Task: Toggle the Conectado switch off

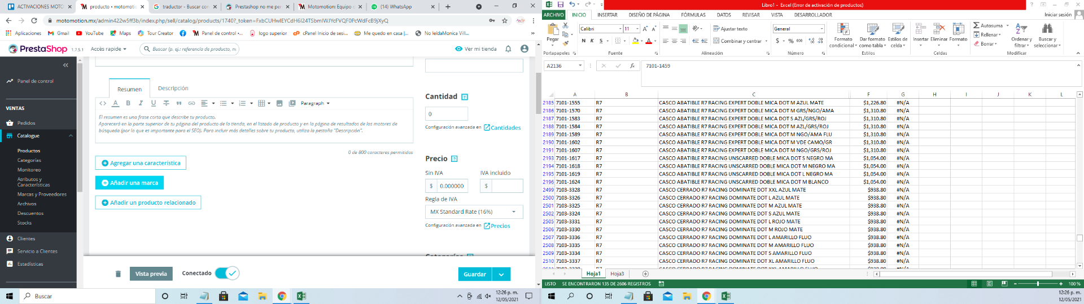Action: pos(227,274)
